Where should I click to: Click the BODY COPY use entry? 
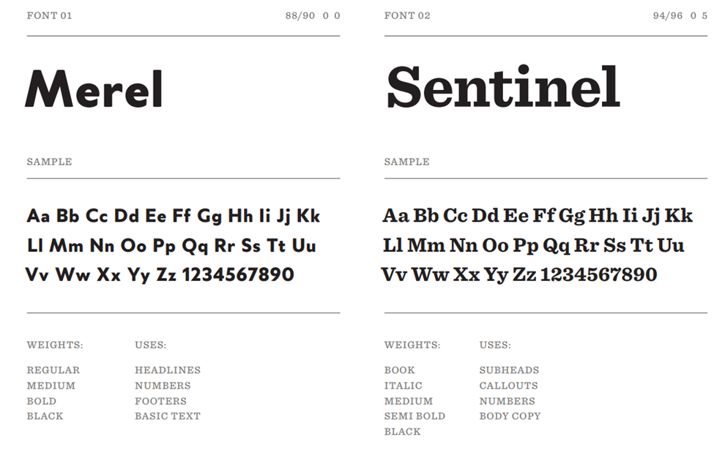510,416
